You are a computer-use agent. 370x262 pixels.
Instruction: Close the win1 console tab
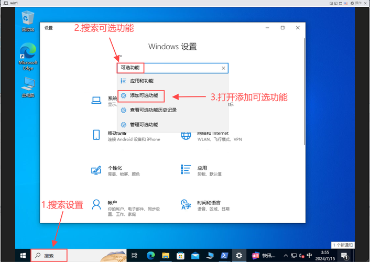(x=365, y=3)
